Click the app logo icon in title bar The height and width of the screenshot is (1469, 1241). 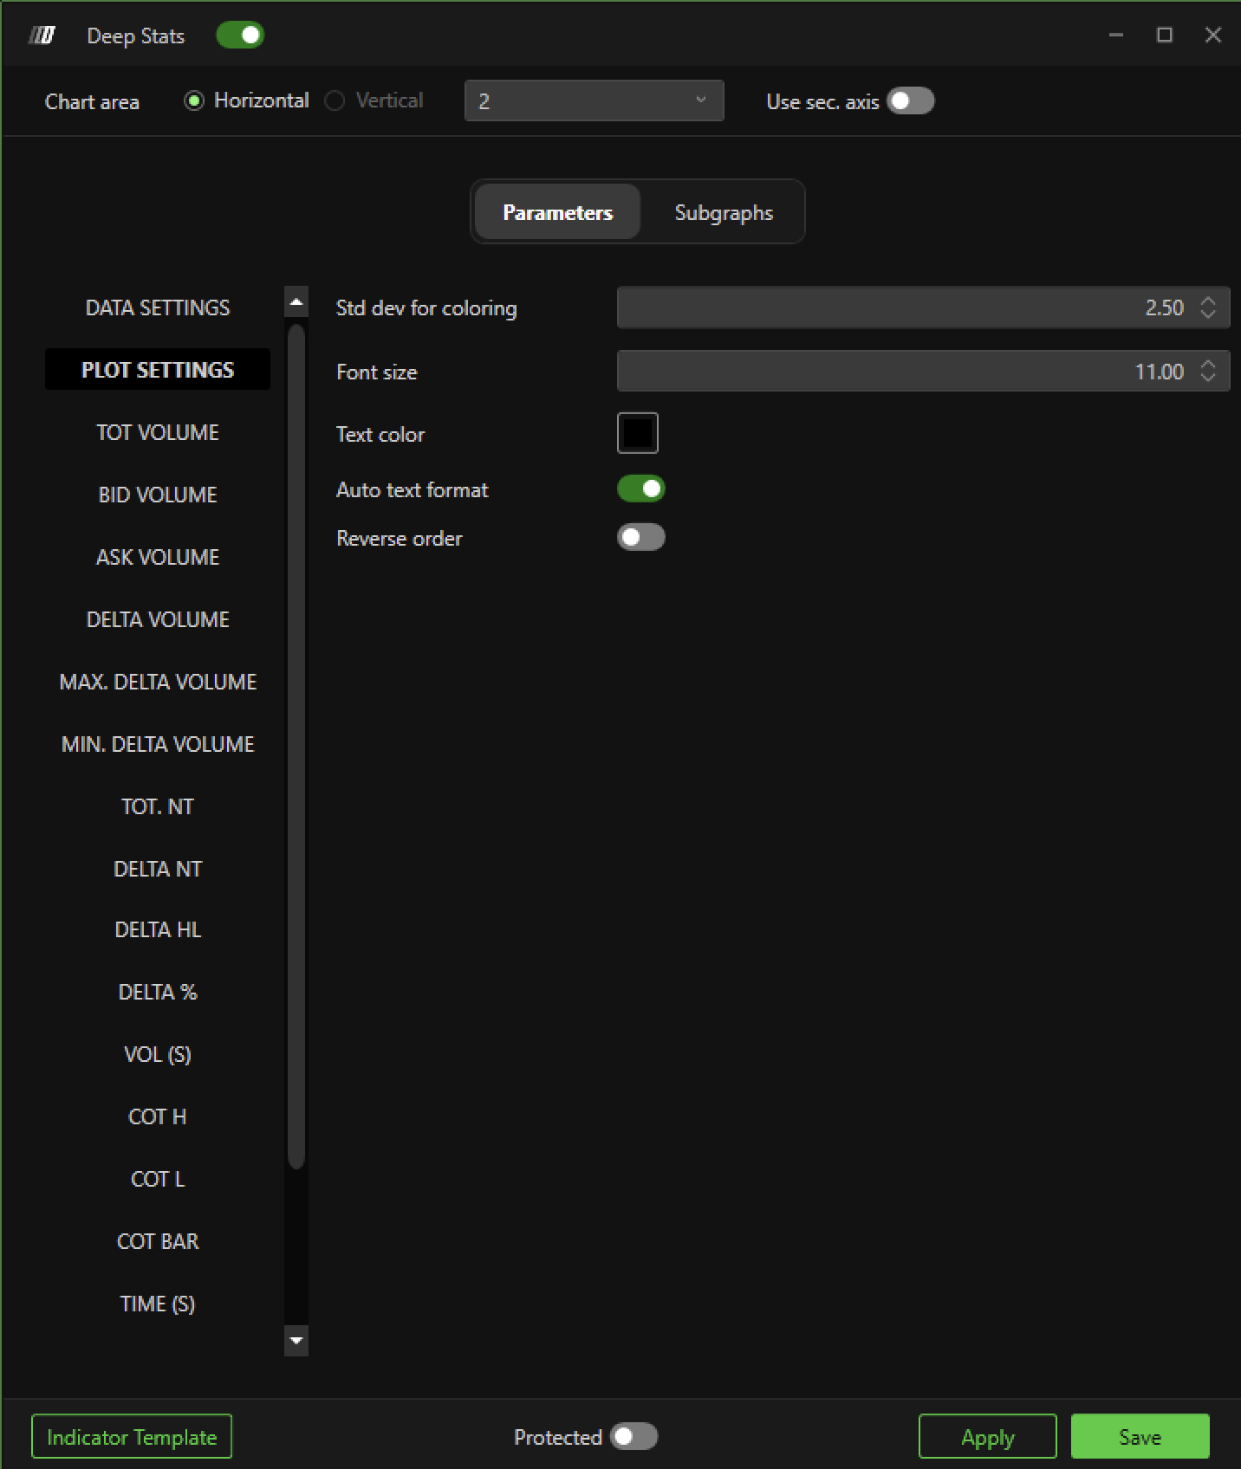42,36
